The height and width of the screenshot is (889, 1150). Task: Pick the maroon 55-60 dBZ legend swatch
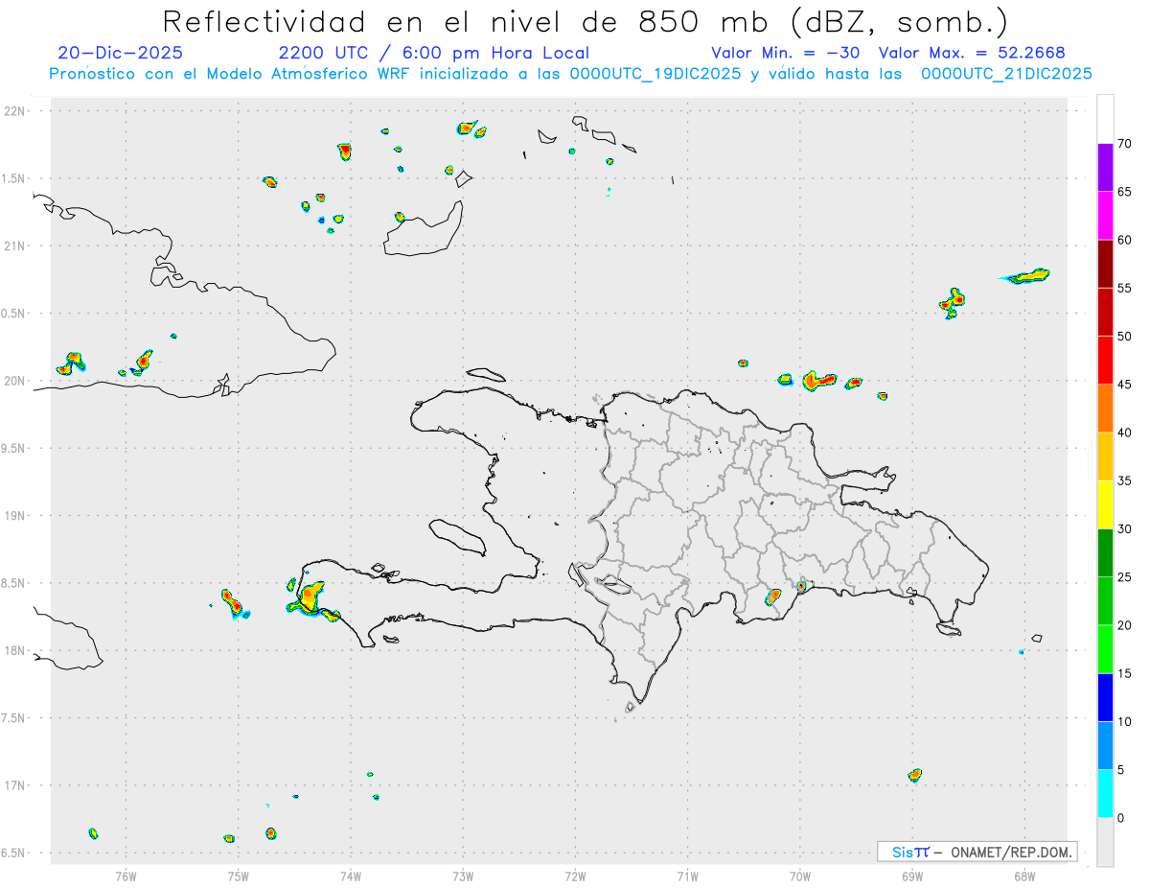tap(1105, 264)
